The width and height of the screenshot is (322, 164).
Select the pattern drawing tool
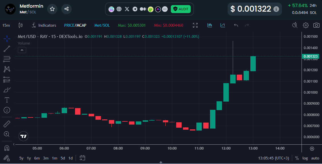(7, 69)
